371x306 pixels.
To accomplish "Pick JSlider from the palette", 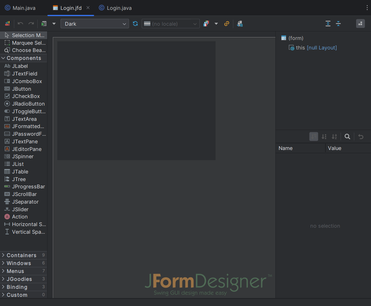I will [24, 209].
